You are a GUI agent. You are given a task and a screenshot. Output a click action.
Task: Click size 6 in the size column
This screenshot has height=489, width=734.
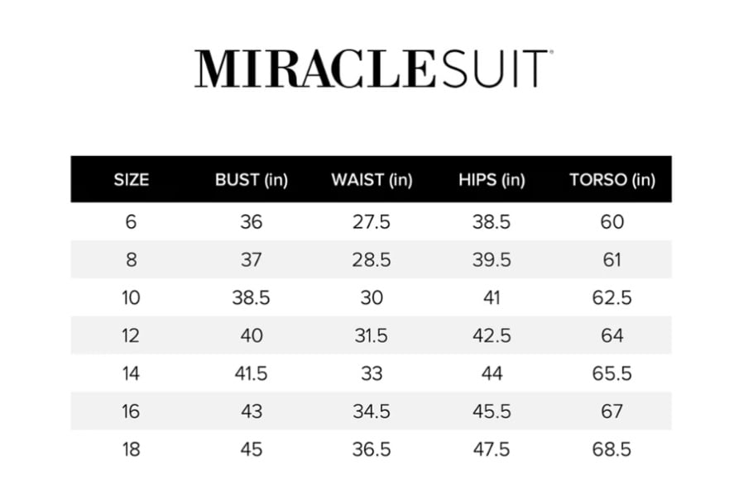pyautogui.click(x=131, y=222)
